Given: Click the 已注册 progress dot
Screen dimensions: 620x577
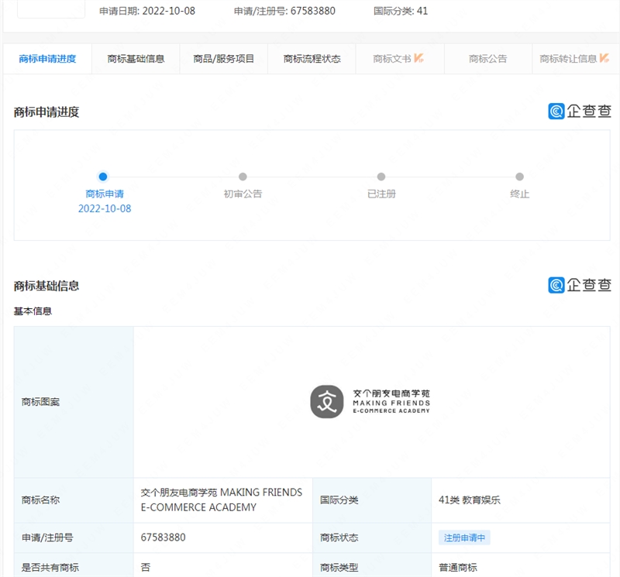Looking at the screenshot, I should [381, 177].
